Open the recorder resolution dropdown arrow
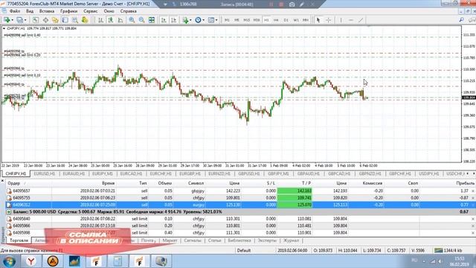 tap(165, 4)
